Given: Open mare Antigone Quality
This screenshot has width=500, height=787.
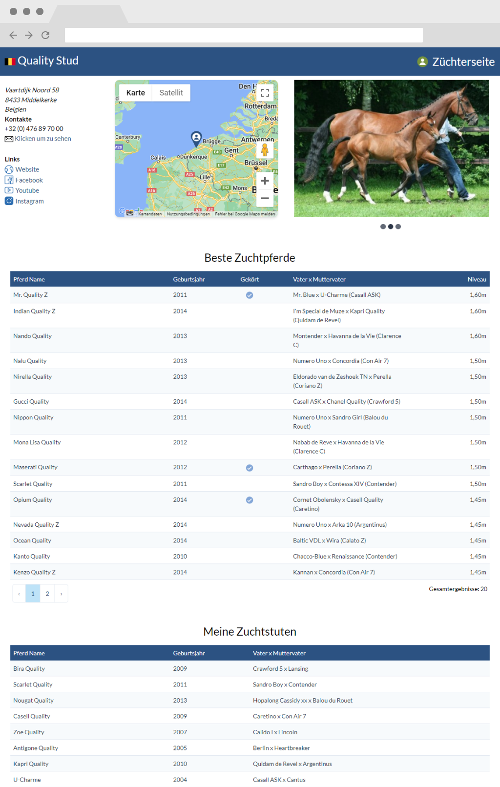Looking at the screenshot, I should pos(36,748).
